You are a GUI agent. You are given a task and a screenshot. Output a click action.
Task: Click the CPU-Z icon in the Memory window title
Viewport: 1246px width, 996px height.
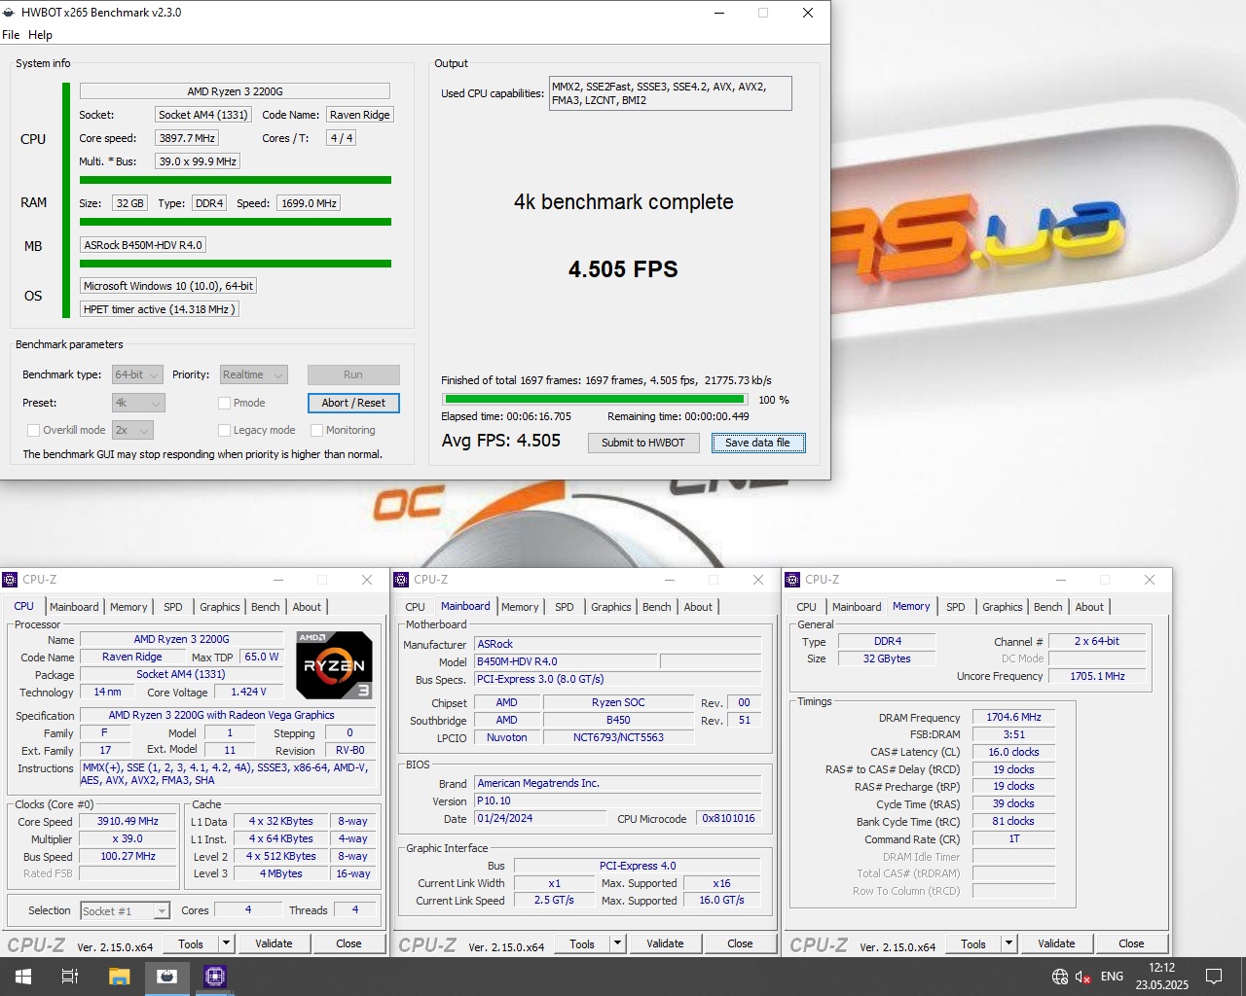[x=792, y=580]
